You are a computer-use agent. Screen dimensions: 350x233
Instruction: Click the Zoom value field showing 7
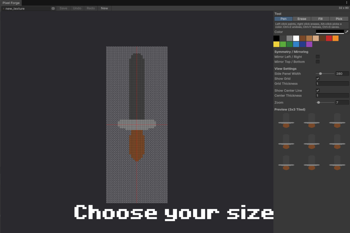(x=342, y=102)
